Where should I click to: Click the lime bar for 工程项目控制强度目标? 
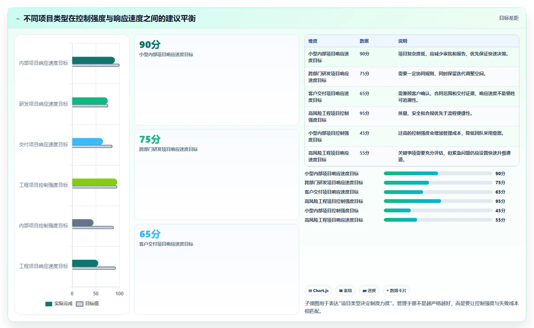click(95, 182)
